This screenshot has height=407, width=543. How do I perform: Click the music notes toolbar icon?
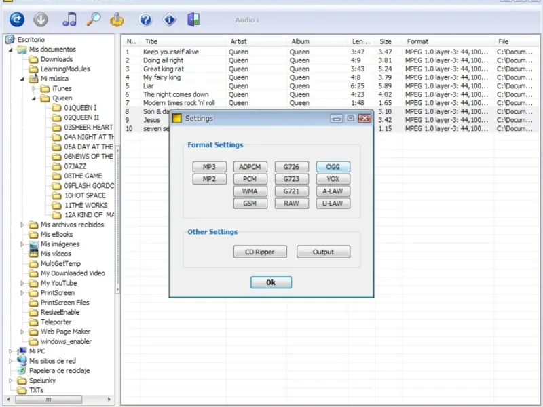click(69, 20)
